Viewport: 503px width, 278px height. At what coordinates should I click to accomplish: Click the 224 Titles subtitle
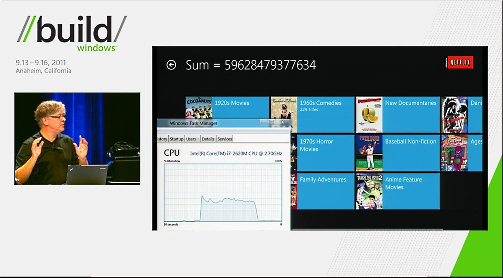pos(309,109)
